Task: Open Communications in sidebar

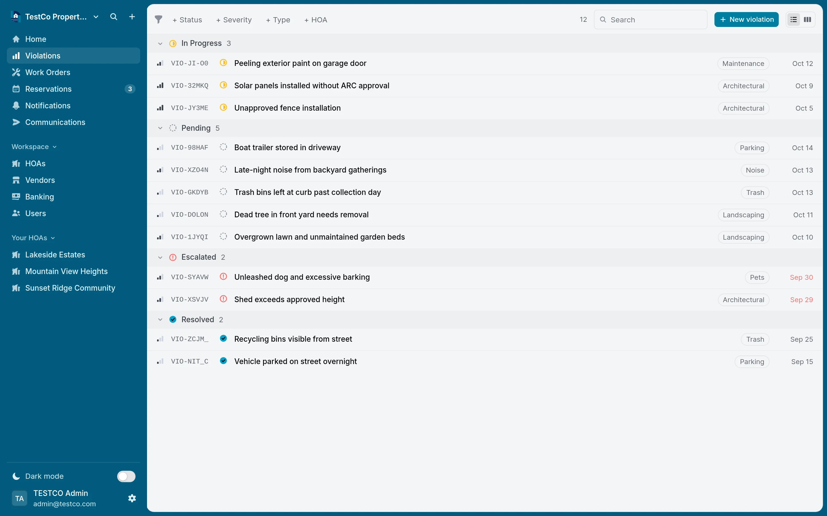Action: (x=74, y=122)
